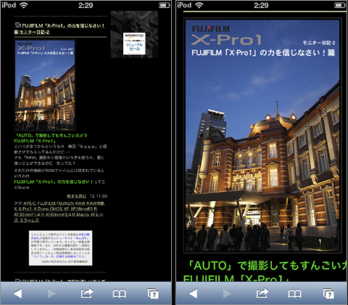Open the Share menu in left browser toolbar
The image size is (348, 305).
click(87, 293)
